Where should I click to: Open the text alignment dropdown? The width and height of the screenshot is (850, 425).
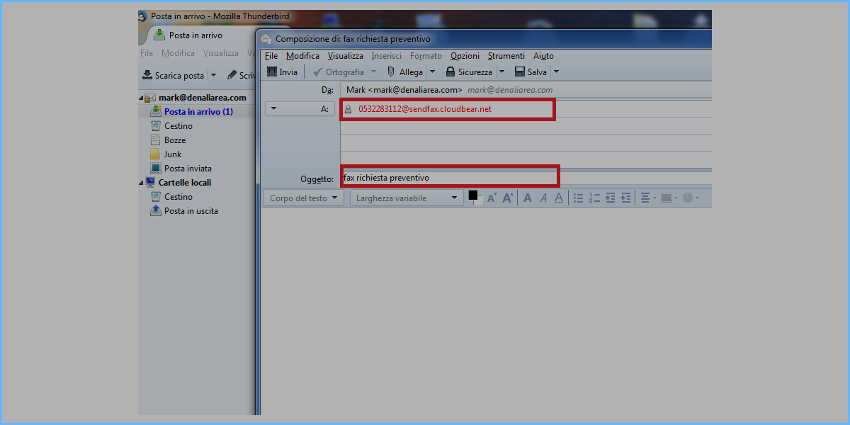pos(648,198)
